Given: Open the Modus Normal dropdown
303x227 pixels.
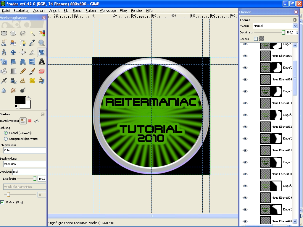Looking at the screenshot, I should (275, 26).
